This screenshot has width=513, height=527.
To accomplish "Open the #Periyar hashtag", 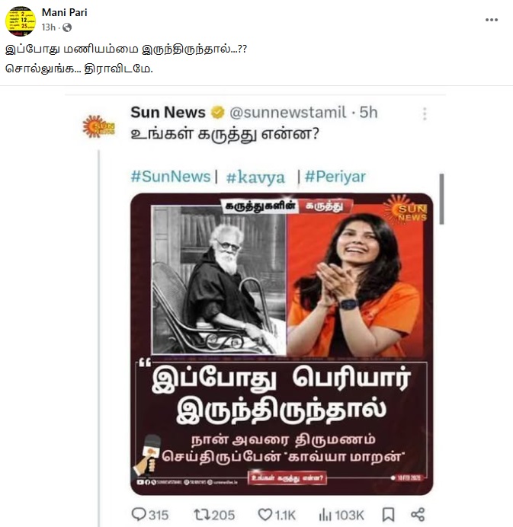I will (335, 177).
